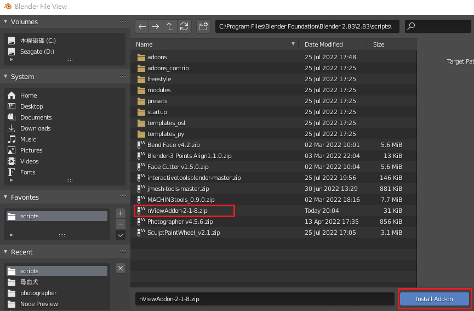This screenshot has width=474, height=311.
Task: Open the Fonts folder
Action: [x=58, y=172]
